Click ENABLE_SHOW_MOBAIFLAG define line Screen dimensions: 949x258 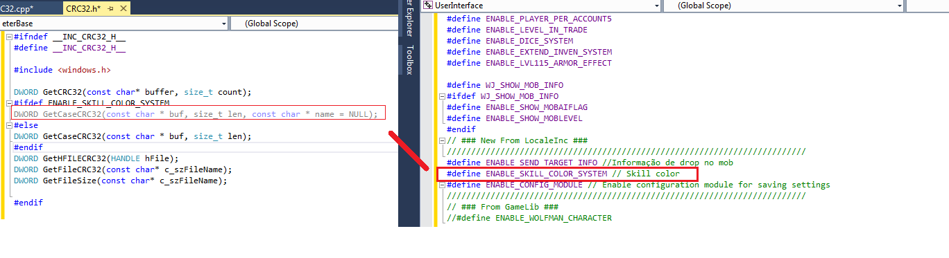point(517,107)
